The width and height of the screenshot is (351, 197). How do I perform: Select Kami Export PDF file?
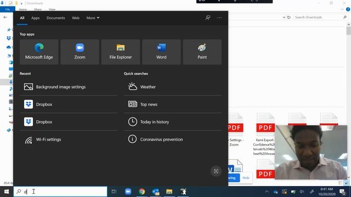pos(265,134)
